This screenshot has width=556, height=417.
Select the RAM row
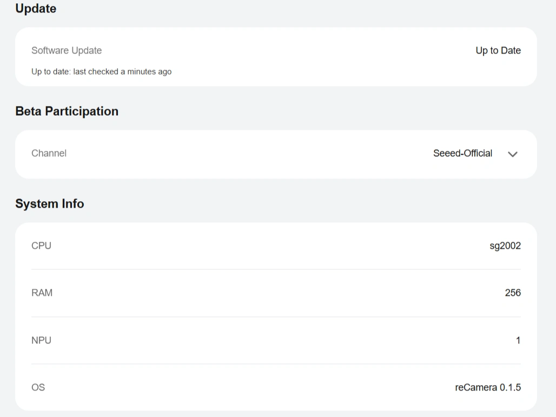pos(42,293)
